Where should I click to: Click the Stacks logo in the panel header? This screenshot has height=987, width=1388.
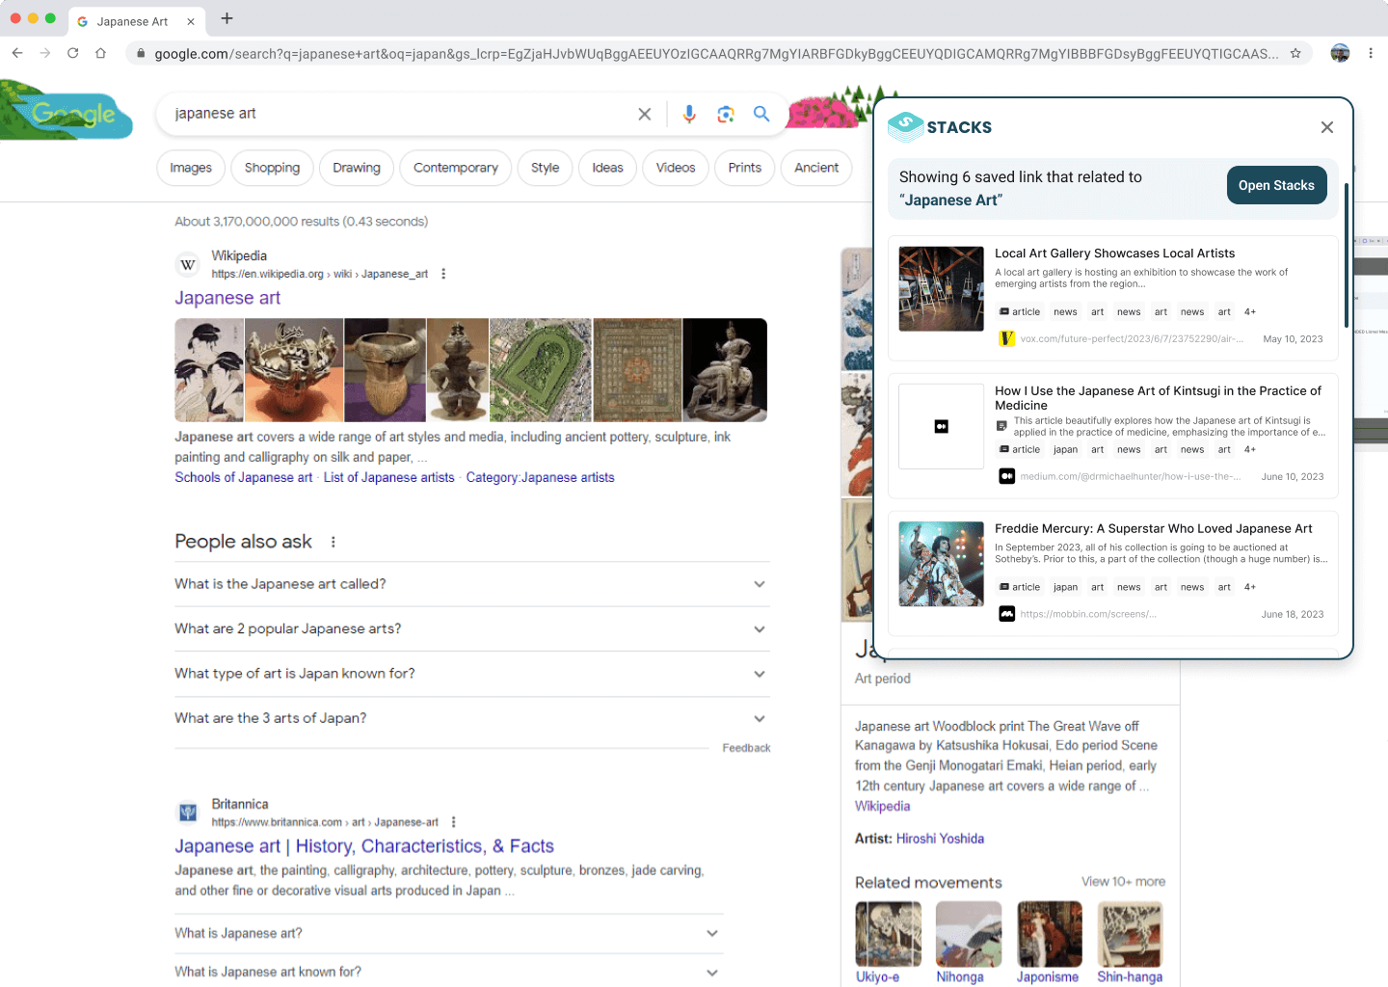[x=905, y=126]
